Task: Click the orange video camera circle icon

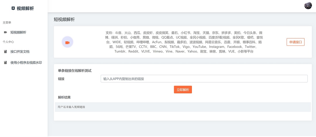Action: pos(68,42)
